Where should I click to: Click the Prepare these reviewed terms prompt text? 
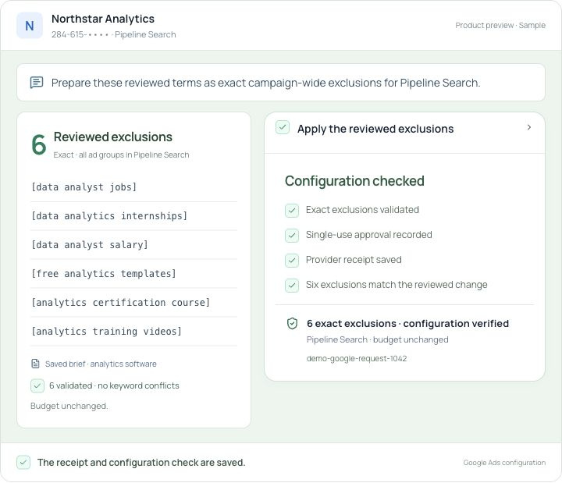point(265,83)
